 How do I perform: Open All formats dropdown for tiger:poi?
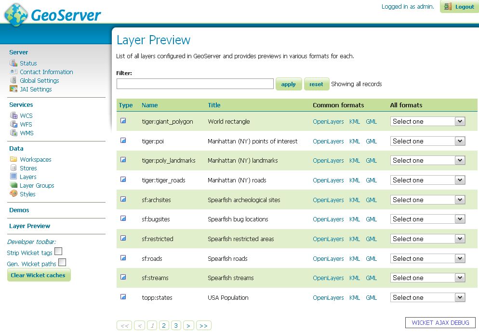coord(428,141)
